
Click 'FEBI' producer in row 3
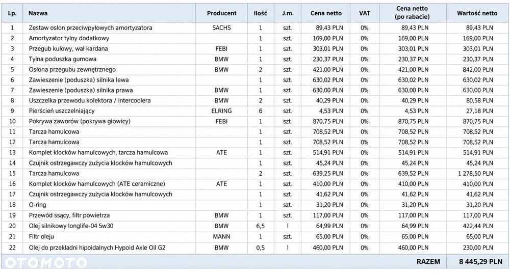[221, 49]
